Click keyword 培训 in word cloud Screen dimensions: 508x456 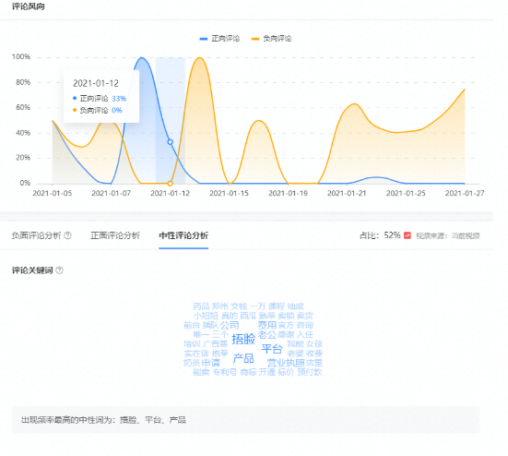click(192, 343)
